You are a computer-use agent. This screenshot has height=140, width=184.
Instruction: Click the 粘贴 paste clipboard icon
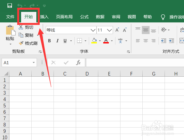(11, 30)
